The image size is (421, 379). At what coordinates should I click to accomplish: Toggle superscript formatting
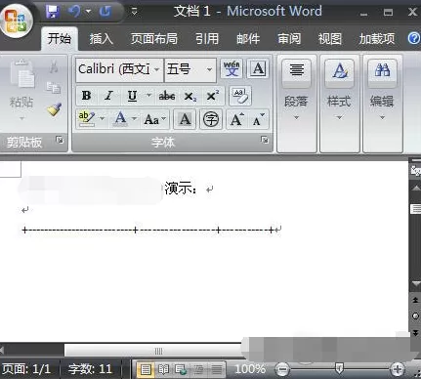tap(213, 96)
